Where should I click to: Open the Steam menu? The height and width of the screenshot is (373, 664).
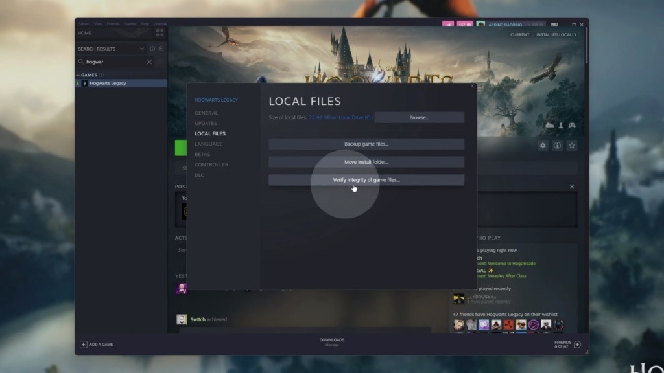[x=84, y=24]
